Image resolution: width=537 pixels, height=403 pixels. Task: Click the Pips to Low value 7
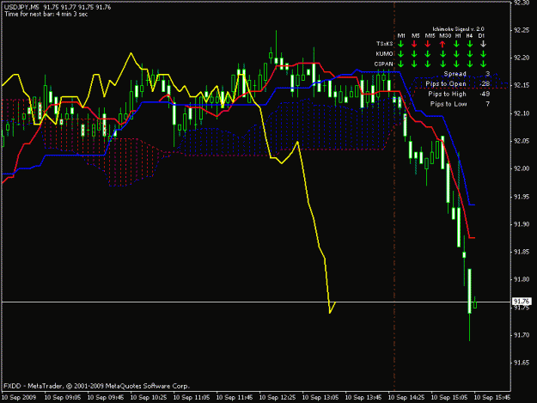pos(488,104)
